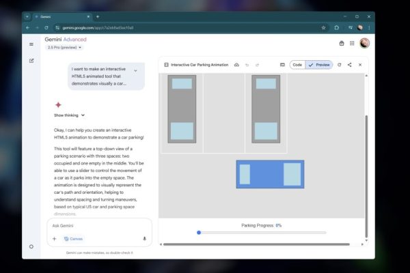Open the browser extensions puzzle icon
Viewport: 410px width, 273px height.
coord(337,28)
